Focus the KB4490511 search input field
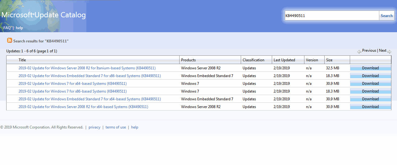397x165 pixels. 332,16
